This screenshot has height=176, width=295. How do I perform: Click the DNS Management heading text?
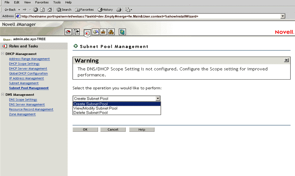point(20,95)
